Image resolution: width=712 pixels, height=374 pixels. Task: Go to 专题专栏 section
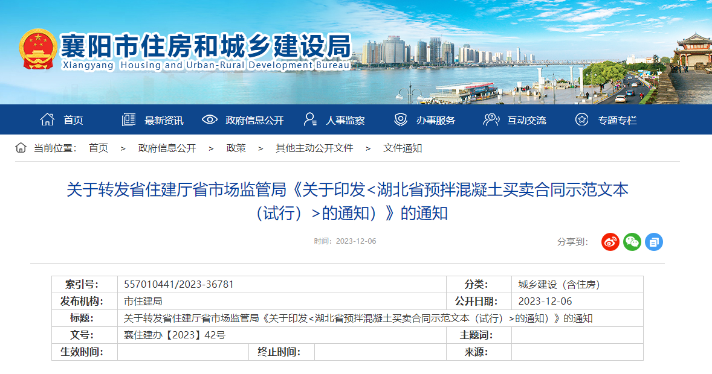click(x=617, y=120)
